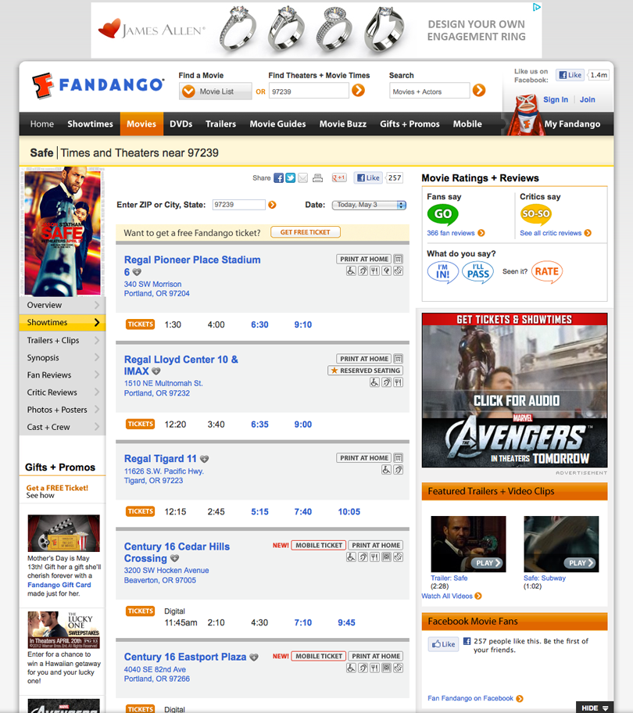Click Like button in Facebook Movie Fans
Screen dimensions: 633x713
443,644
